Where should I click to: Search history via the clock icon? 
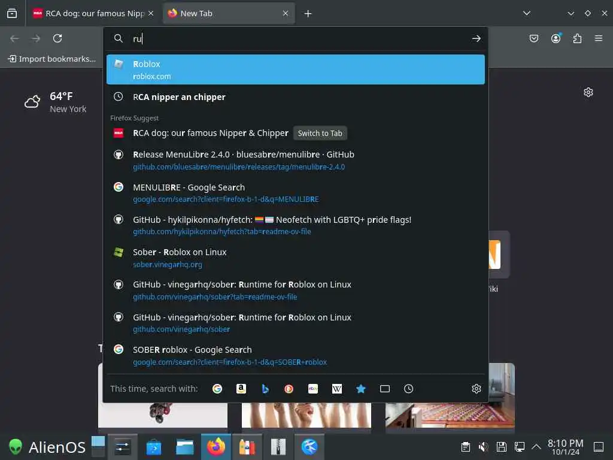(x=408, y=388)
